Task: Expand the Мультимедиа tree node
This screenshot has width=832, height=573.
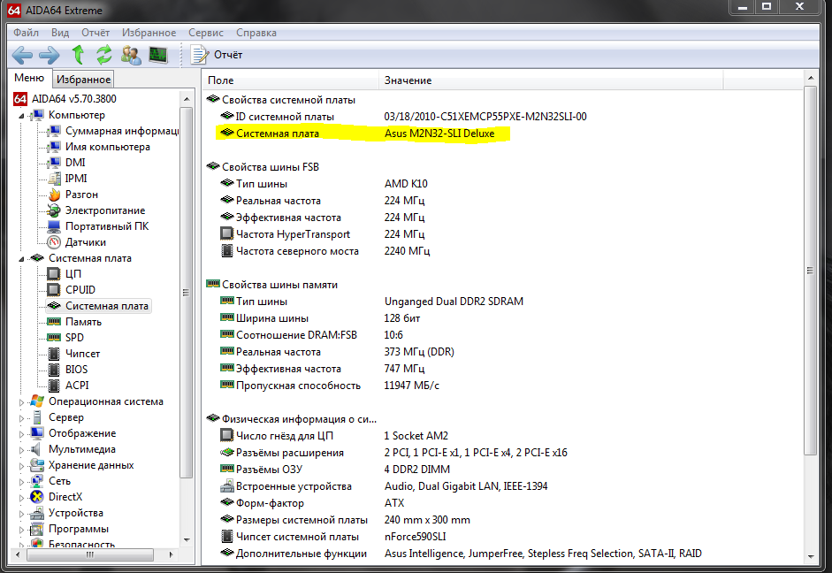Action: pos(22,449)
